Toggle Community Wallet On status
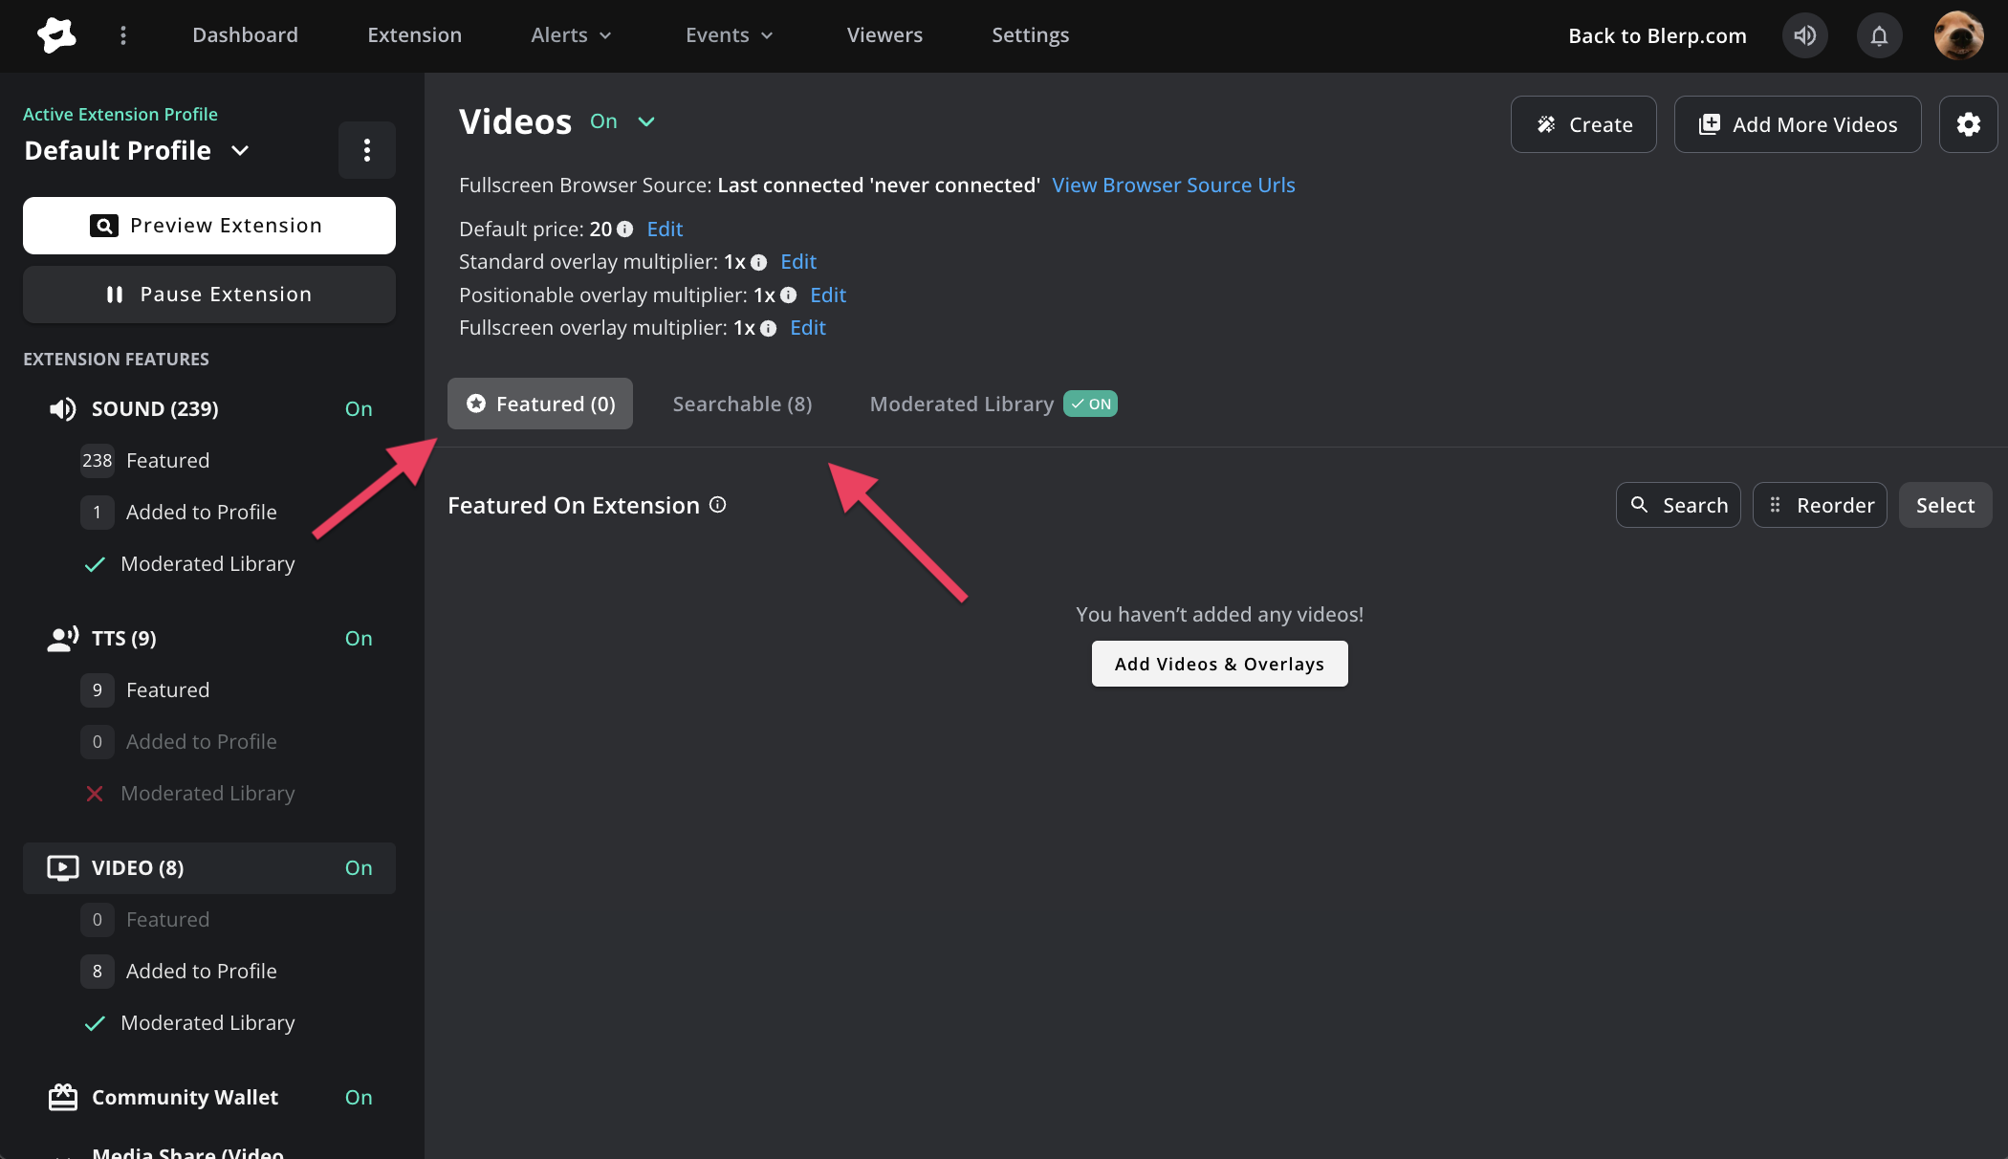 click(359, 1098)
